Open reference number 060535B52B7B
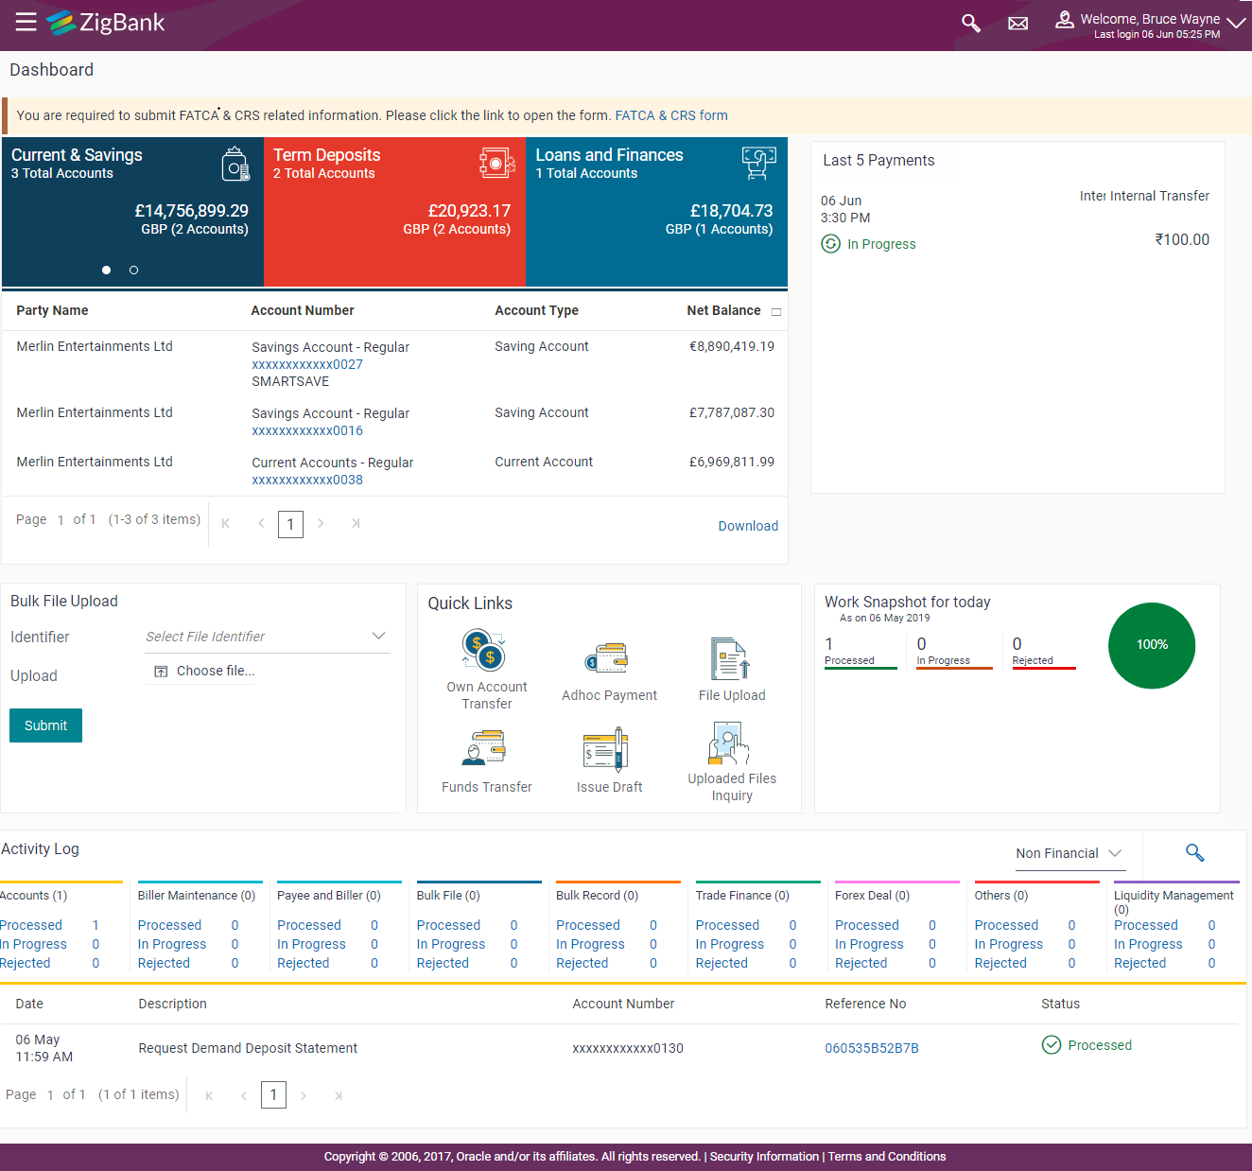This screenshot has width=1252, height=1171. click(872, 1048)
